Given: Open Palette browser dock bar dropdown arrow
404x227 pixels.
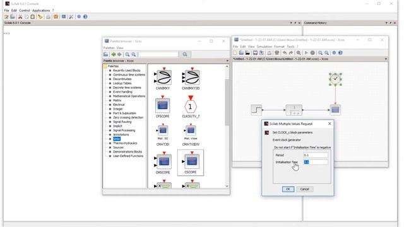Looking at the screenshot, I should pos(227,61).
